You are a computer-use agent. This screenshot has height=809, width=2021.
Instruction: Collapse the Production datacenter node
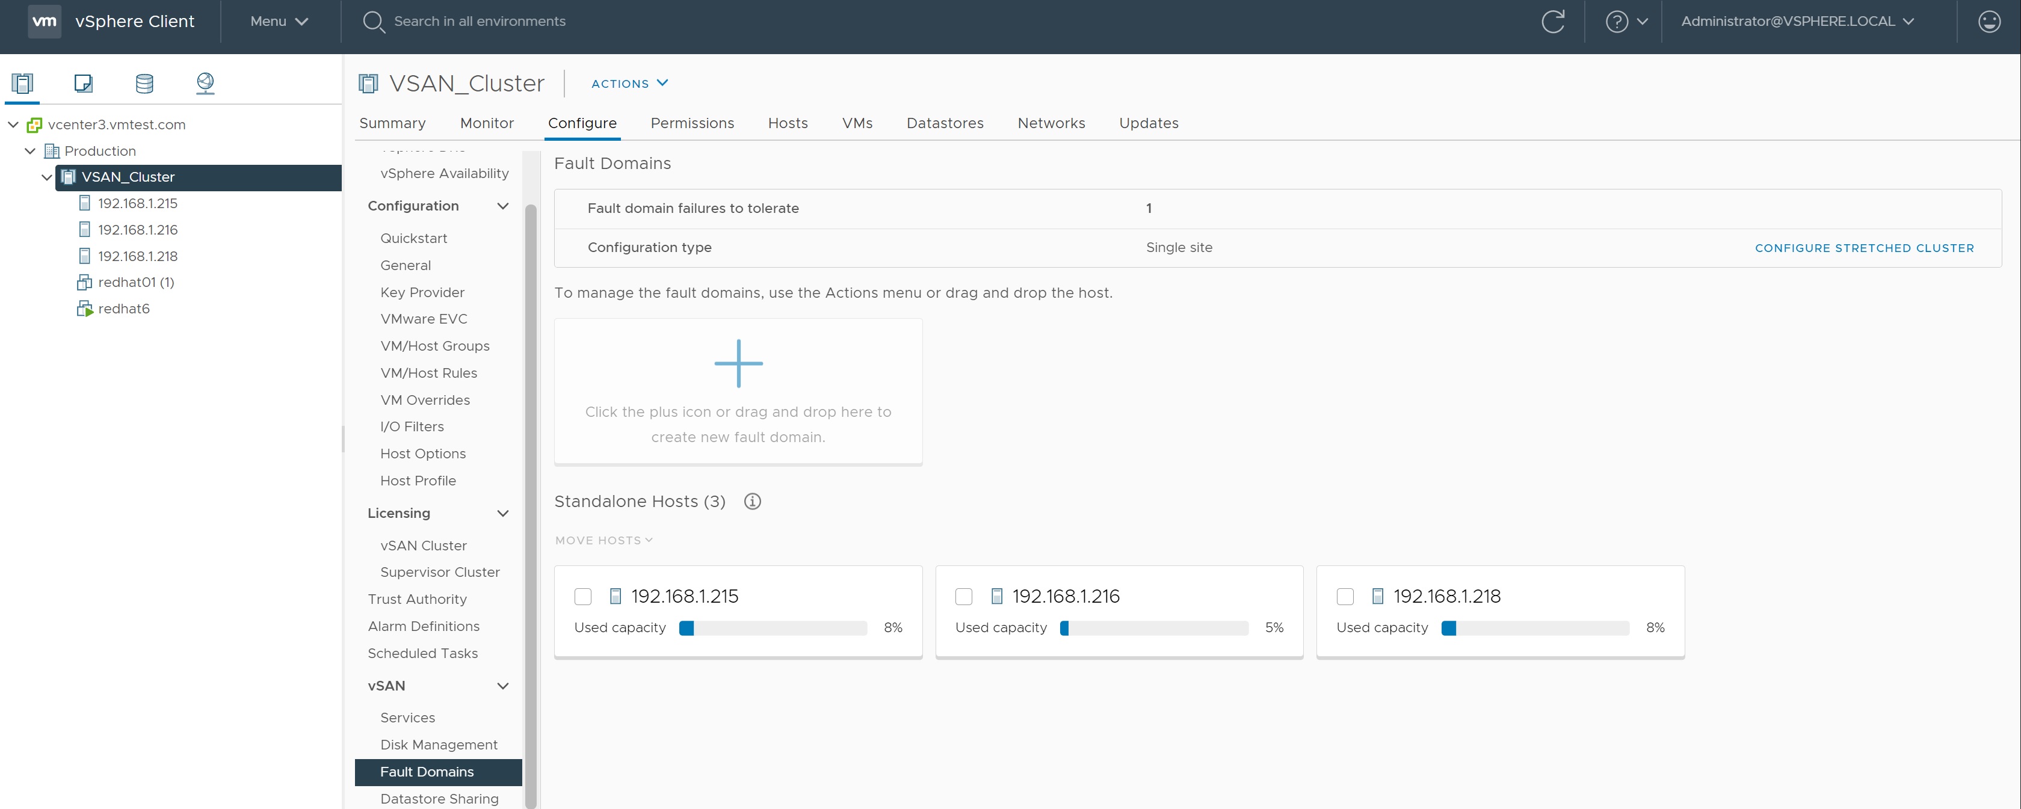click(x=30, y=150)
